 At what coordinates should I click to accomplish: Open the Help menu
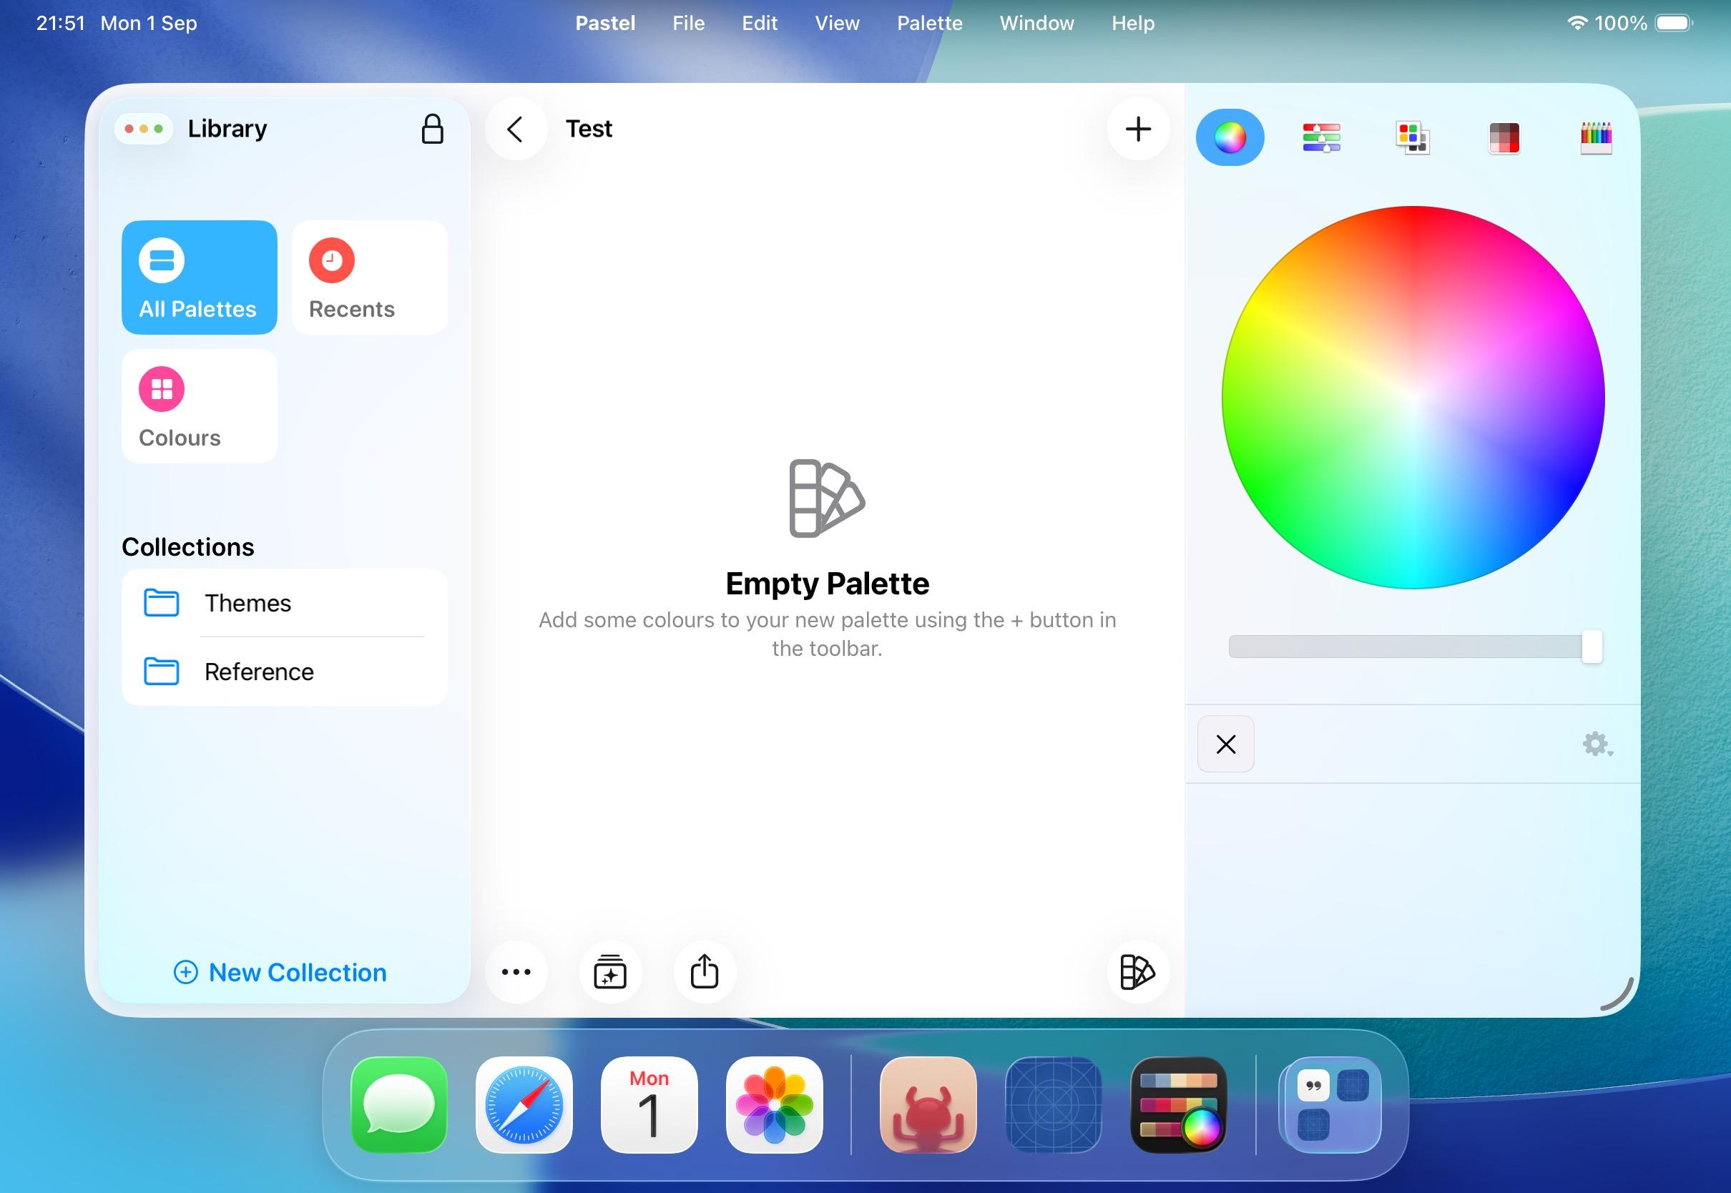1133,23
